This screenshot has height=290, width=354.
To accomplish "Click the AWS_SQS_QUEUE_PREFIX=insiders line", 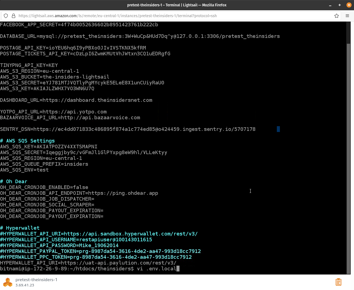I will coord(44,164).
